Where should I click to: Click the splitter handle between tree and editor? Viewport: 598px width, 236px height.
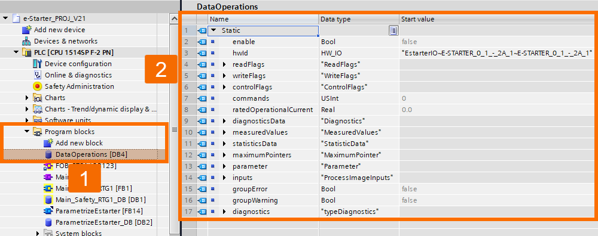point(181,118)
